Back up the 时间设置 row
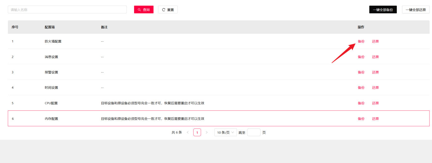432x163 pixels. coord(361,88)
